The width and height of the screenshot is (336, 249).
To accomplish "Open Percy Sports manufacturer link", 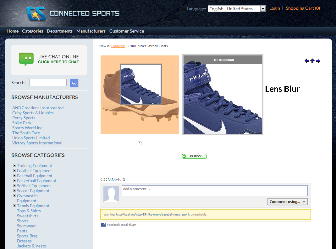I will pos(24,118).
